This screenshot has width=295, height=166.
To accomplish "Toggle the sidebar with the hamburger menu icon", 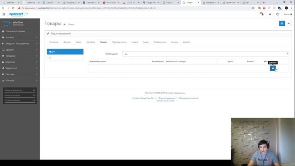I will pos(4,14).
